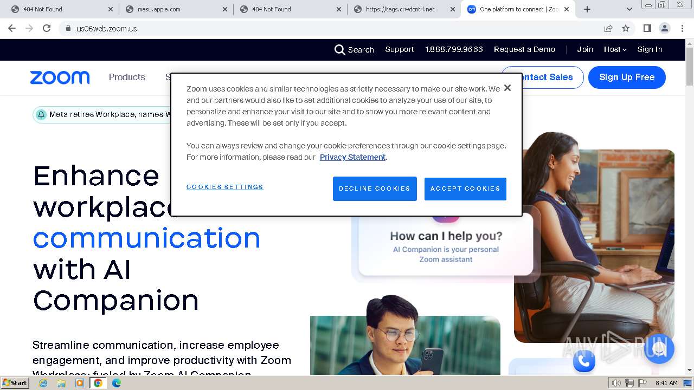The height and width of the screenshot is (390, 694).
Task: Go back in browser history
Action: pyautogui.click(x=12, y=29)
